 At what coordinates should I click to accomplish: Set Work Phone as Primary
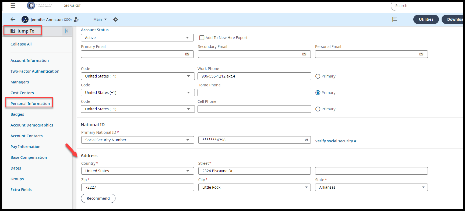tap(318, 76)
